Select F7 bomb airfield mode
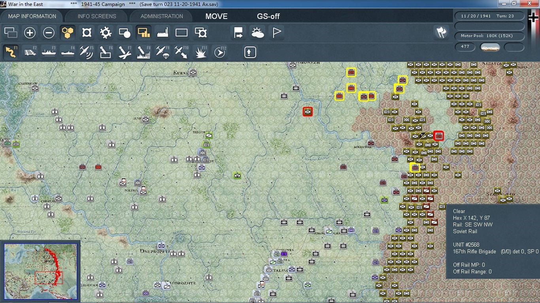The height and width of the screenshot is (303, 540). (x=125, y=52)
